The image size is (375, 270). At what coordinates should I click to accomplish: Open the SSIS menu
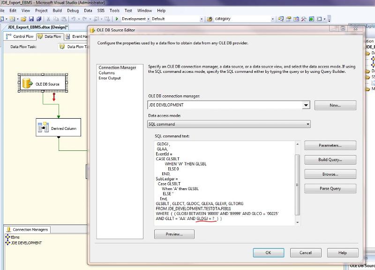[x=101, y=10]
